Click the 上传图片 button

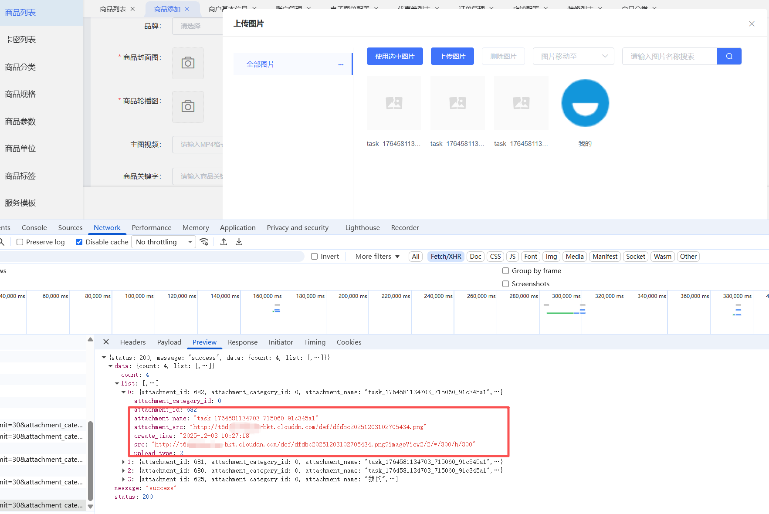pos(452,56)
